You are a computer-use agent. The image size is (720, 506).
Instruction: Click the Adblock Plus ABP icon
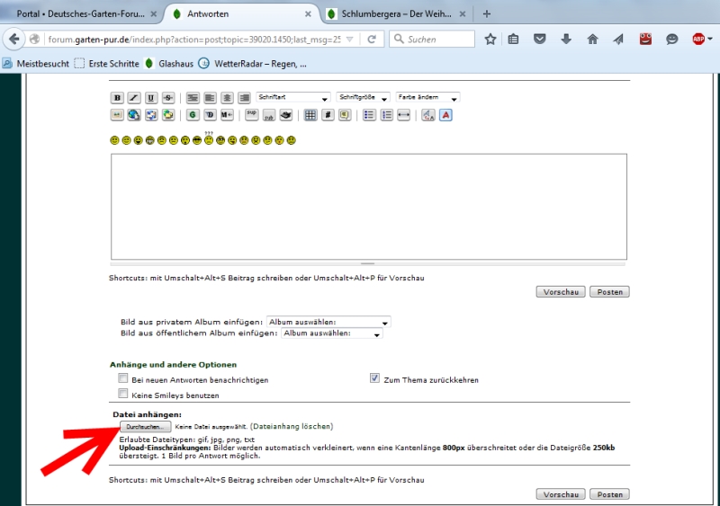(698, 39)
